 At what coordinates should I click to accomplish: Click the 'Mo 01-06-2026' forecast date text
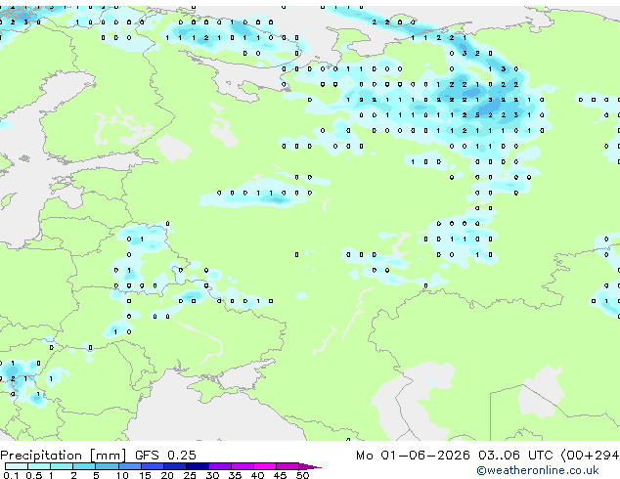pyautogui.click(x=413, y=456)
